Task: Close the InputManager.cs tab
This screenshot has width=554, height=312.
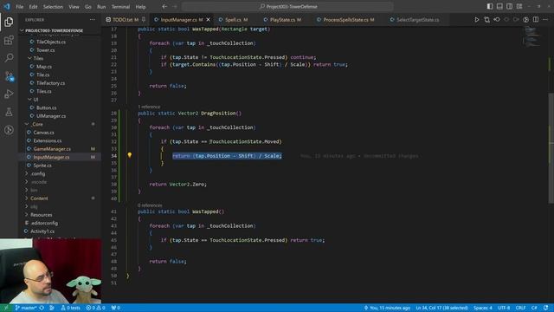Action: (x=208, y=20)
